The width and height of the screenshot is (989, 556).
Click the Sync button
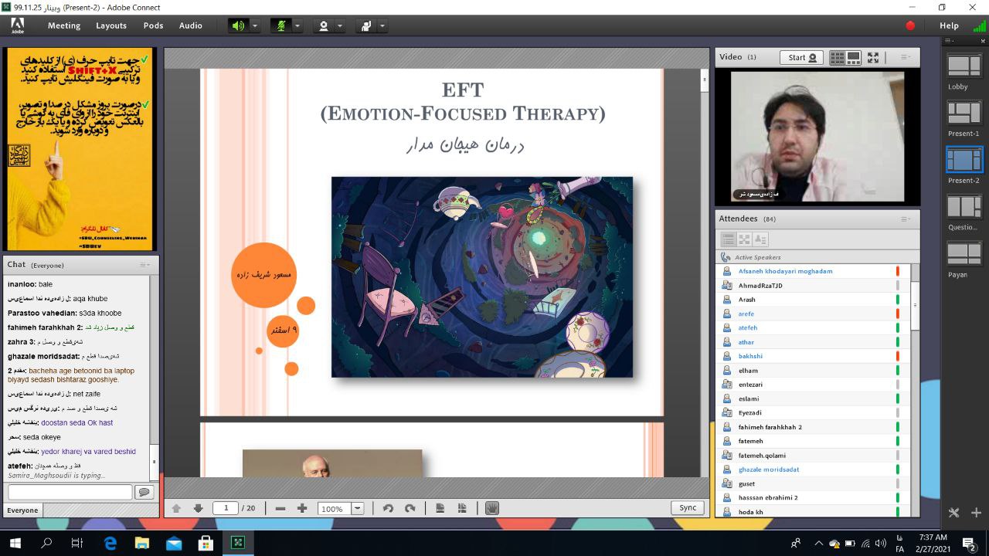[x=688, y=507]
